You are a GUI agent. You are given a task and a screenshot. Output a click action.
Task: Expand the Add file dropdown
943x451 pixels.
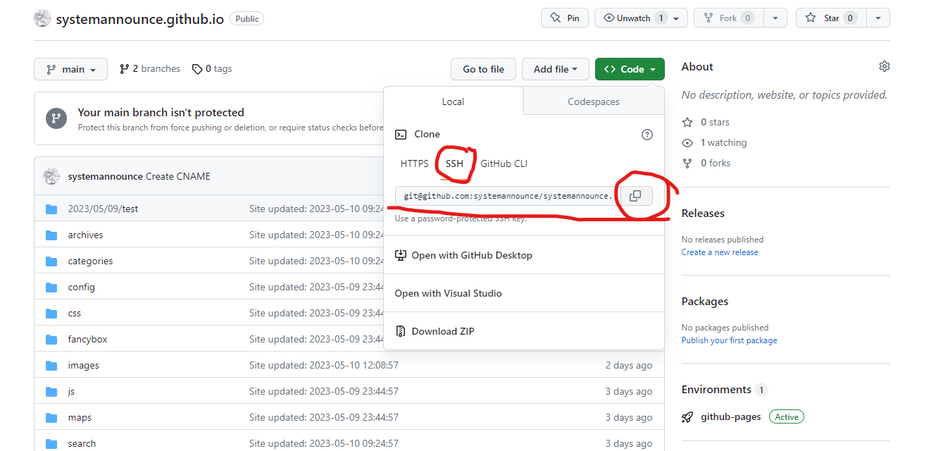point(555,69)
